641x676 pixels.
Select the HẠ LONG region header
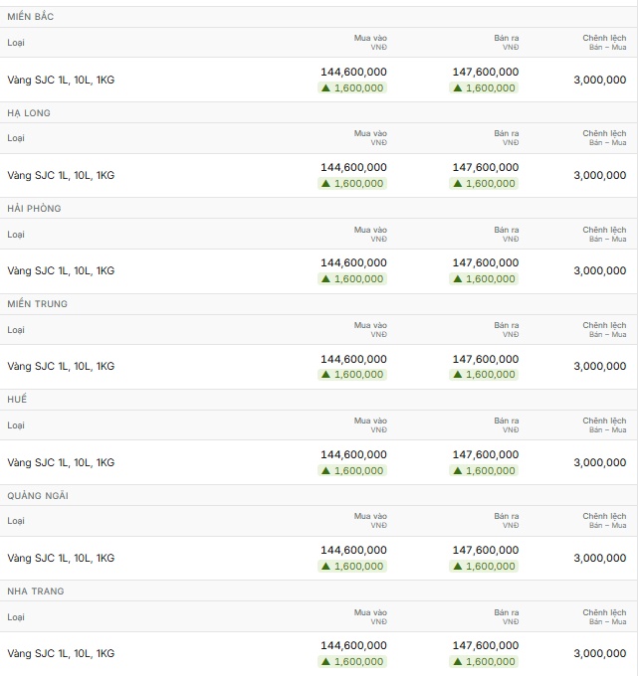click(x=29, y=113)
